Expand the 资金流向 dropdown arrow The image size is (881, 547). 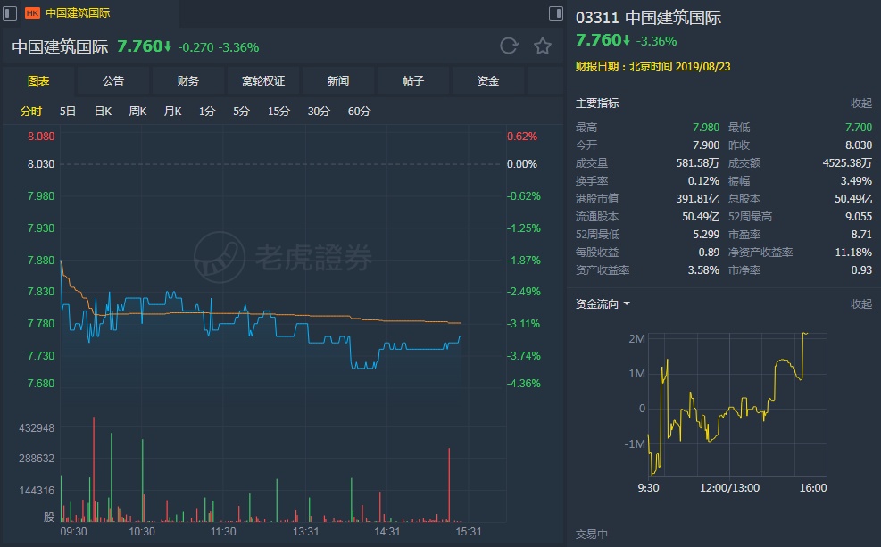point(627,303)
